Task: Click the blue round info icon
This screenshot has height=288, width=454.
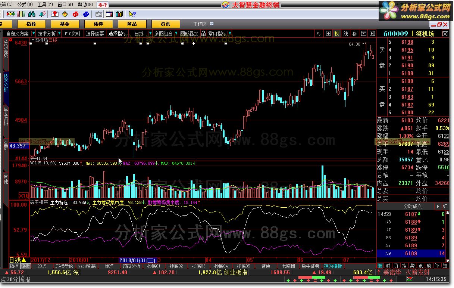Action: click(86, 14)
